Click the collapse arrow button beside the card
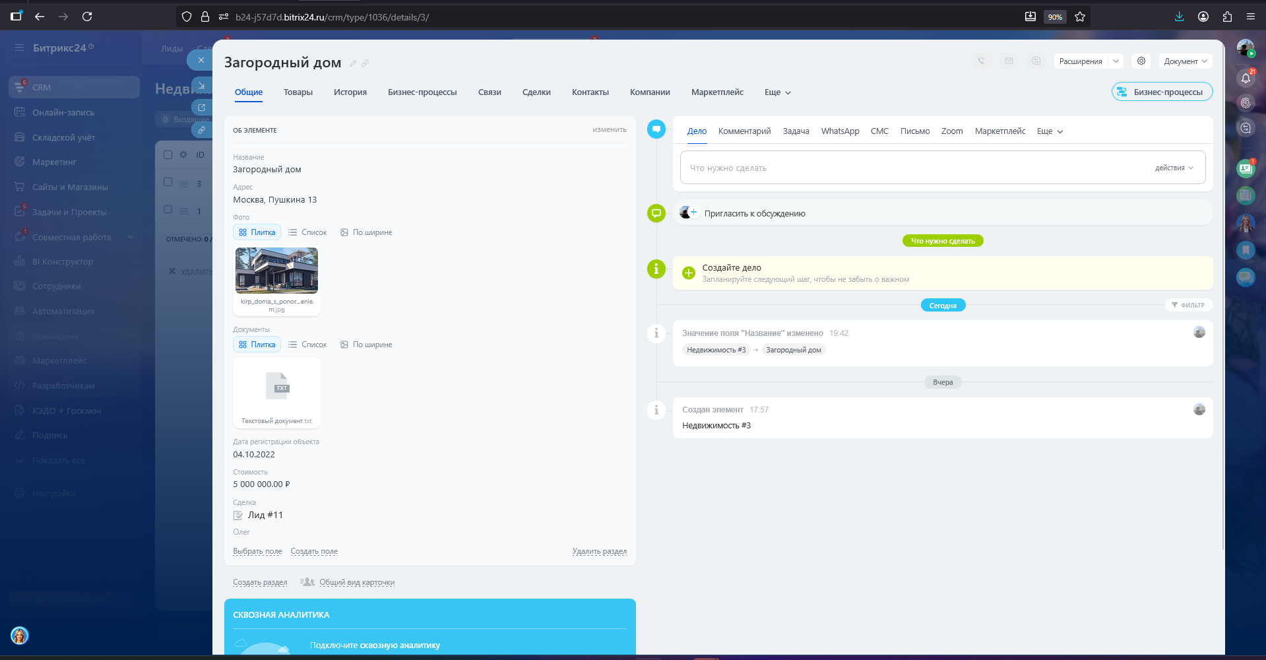 click(202, 86)
